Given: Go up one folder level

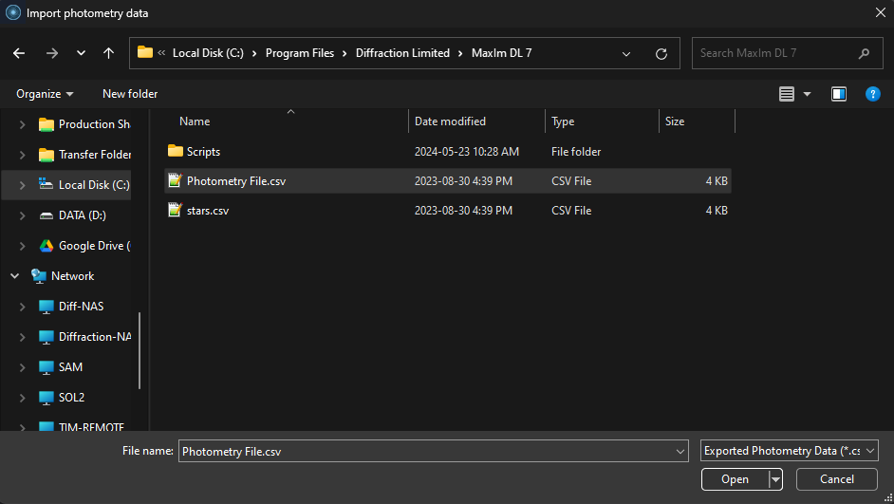Looking at the screenshot, I should tap(108, 54).
